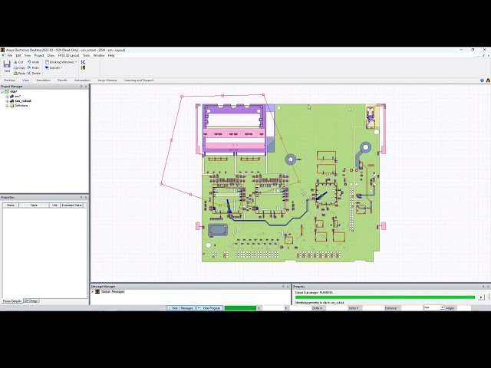Image resolution: width=491 pixels, height=368 pixels.
Task: Switch to the Results ribbon tab
Action: click(62, 80)
